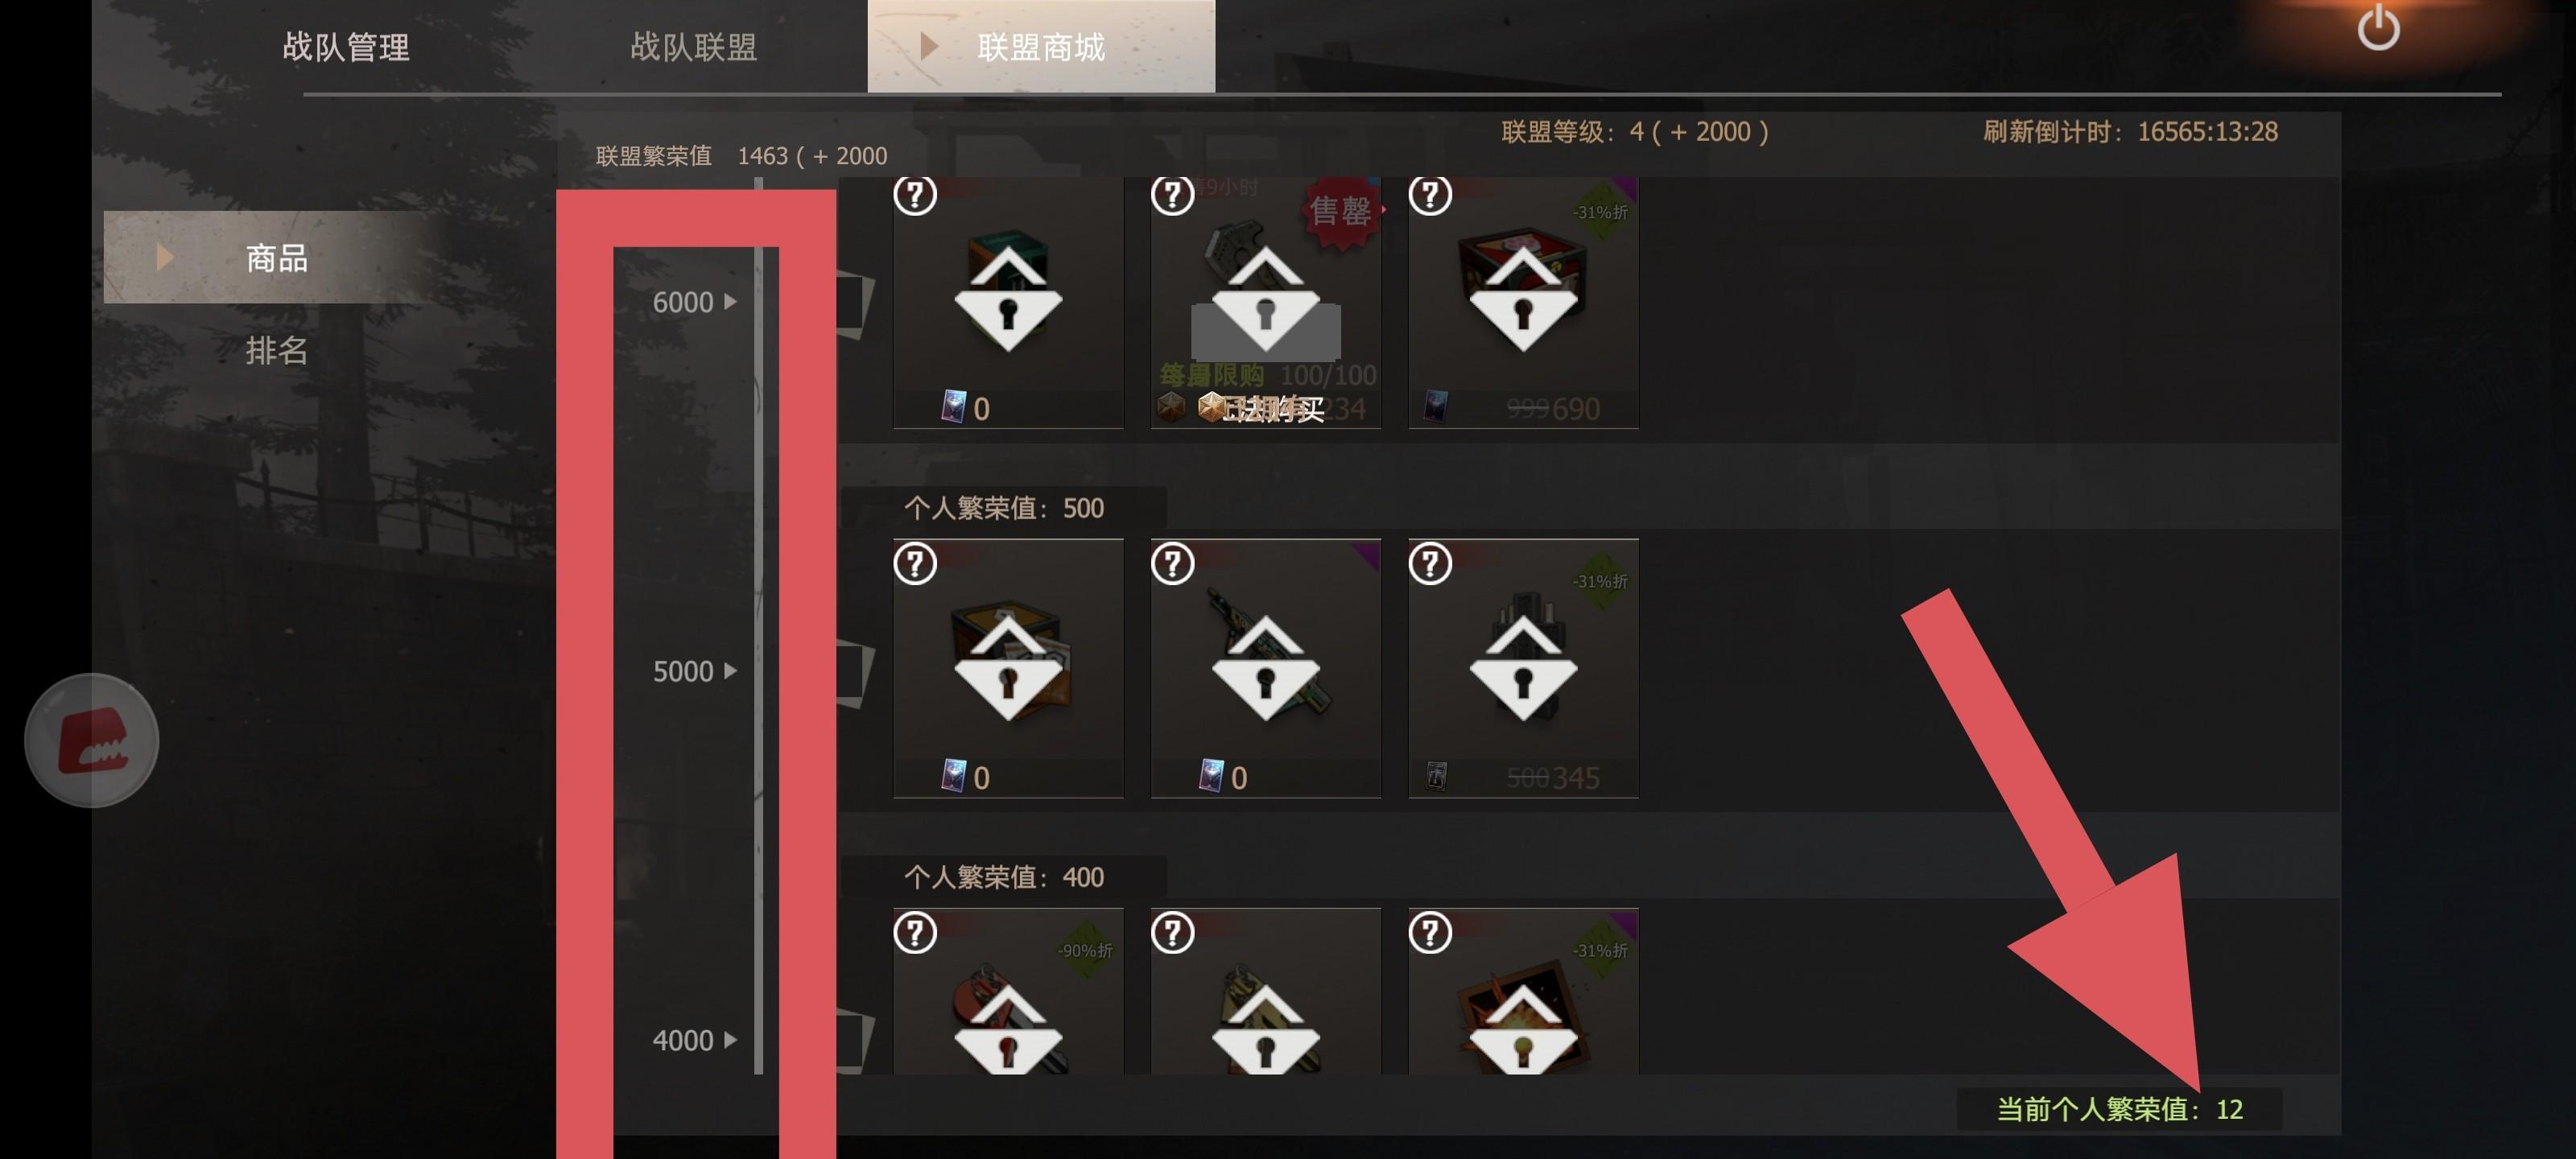2576x1159 pixels.
Task: Open the 联盟商城 tab
Action: pyautogui.click(x=1041, y=47)
